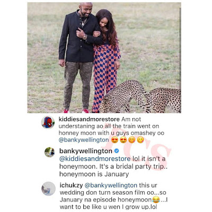Click the man in the black jacket
The height and width of the screenshot is (212, 212).
(x=79, y=57)
